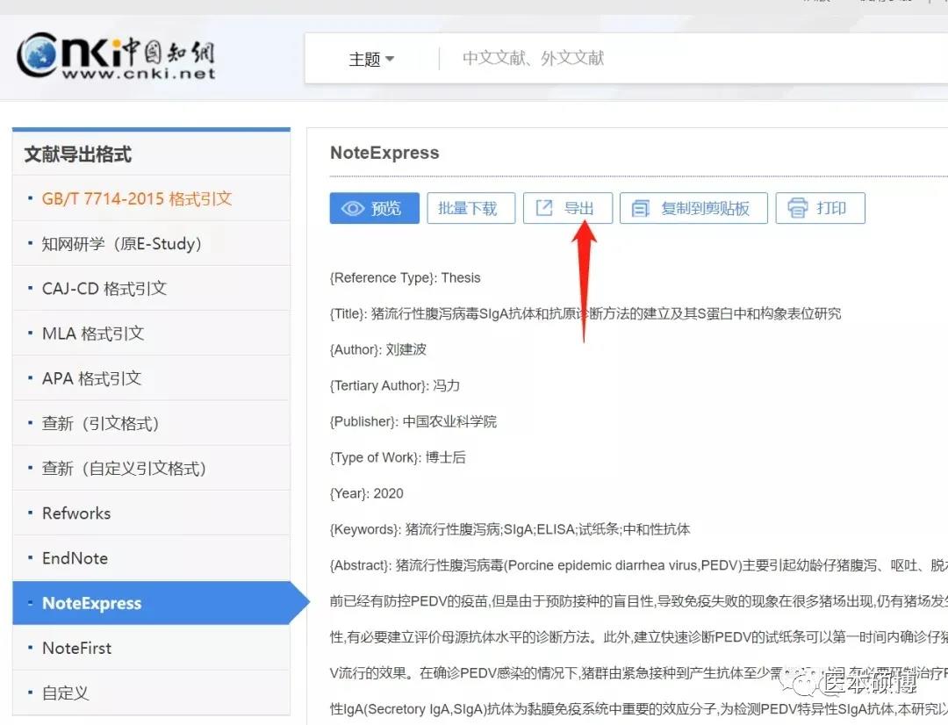Image resolution: width=948 pixels, height=725 pixels.
Task: Click the 批量下载 batch download button
Action: [x=471, y=208]
